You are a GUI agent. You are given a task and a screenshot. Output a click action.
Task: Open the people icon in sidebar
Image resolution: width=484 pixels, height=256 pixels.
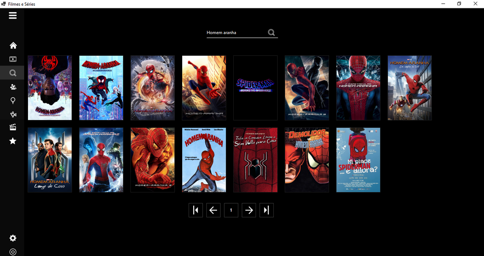(x=13, y=87)
